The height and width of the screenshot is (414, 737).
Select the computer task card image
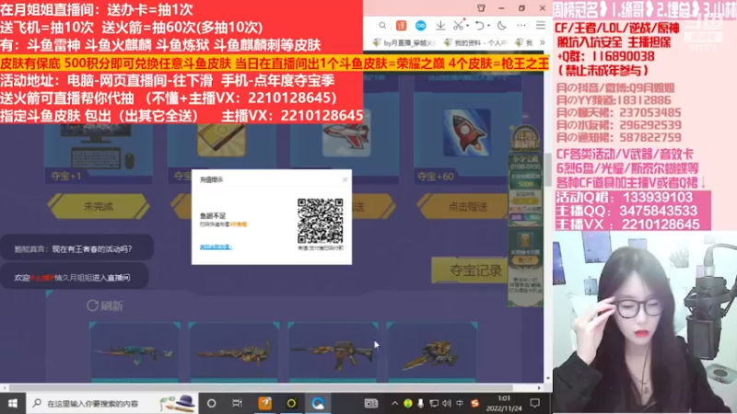pos(99,147)
